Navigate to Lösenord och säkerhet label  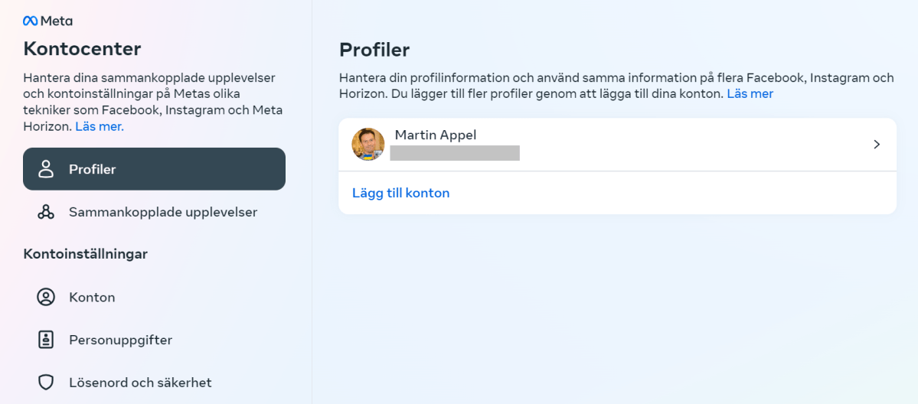click(140, 383)
